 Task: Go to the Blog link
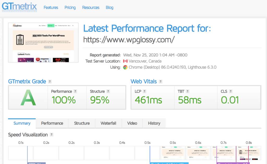tap(110, 8)
